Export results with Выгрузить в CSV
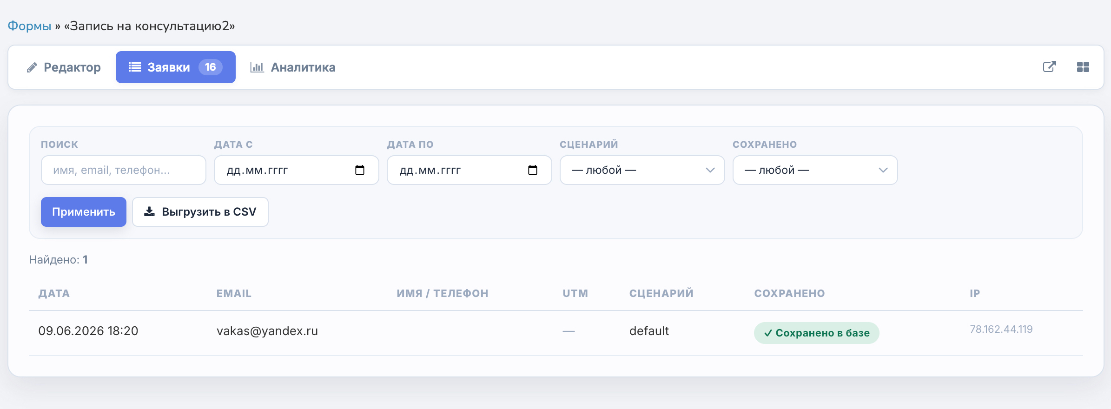Image resolution: width=1111 pixels, height=409 pixels. 200,212
